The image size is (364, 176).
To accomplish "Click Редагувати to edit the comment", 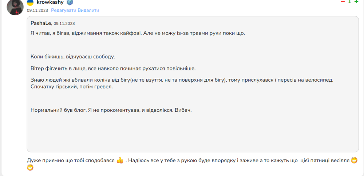I will 64,11.
